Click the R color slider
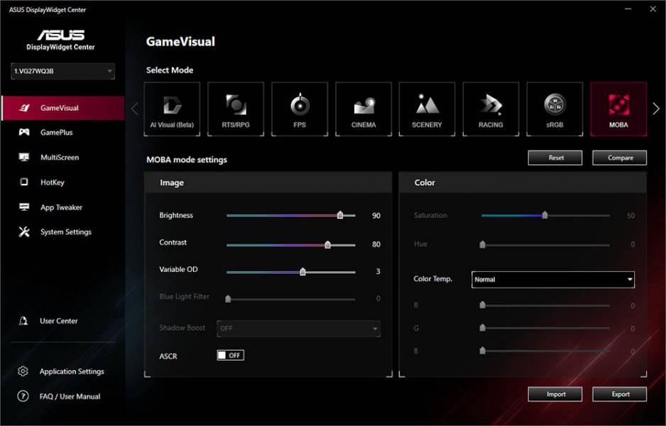The height and width of the screenshot is (426, 666). tap(545, 305)
